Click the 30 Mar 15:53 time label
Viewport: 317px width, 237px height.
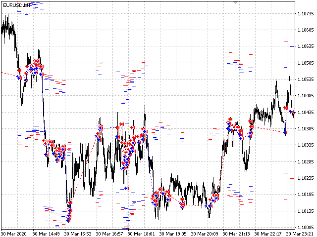[78, 234]
